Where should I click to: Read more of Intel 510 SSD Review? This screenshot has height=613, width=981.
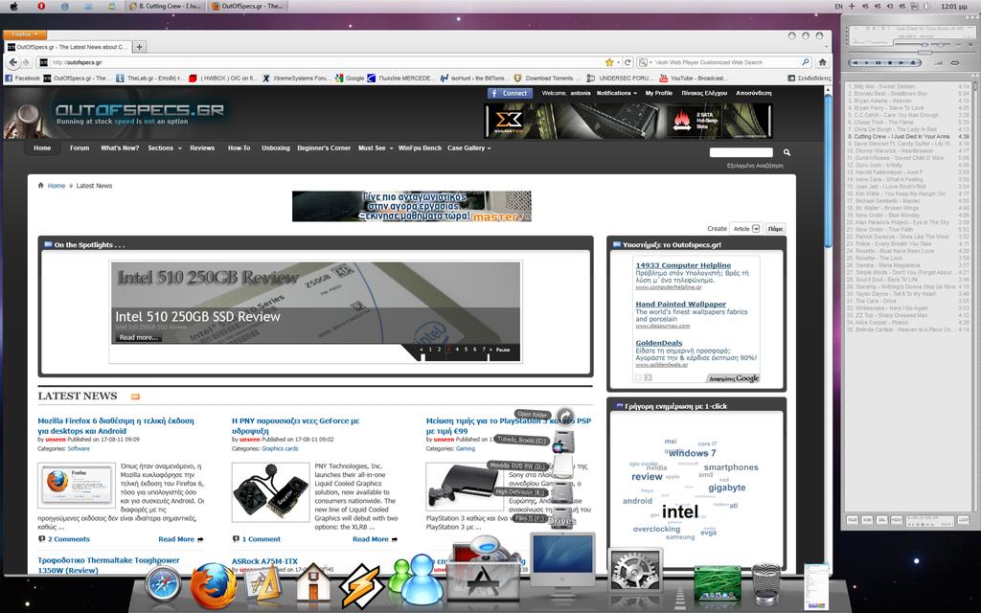click(x=138, y=338)
